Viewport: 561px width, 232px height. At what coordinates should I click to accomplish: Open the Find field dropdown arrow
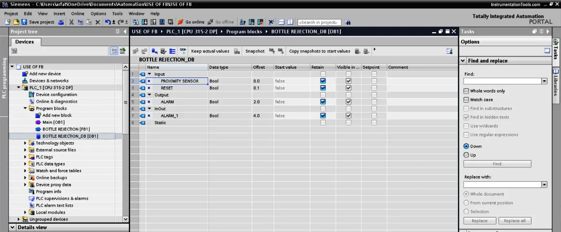(x=544, y=81)
